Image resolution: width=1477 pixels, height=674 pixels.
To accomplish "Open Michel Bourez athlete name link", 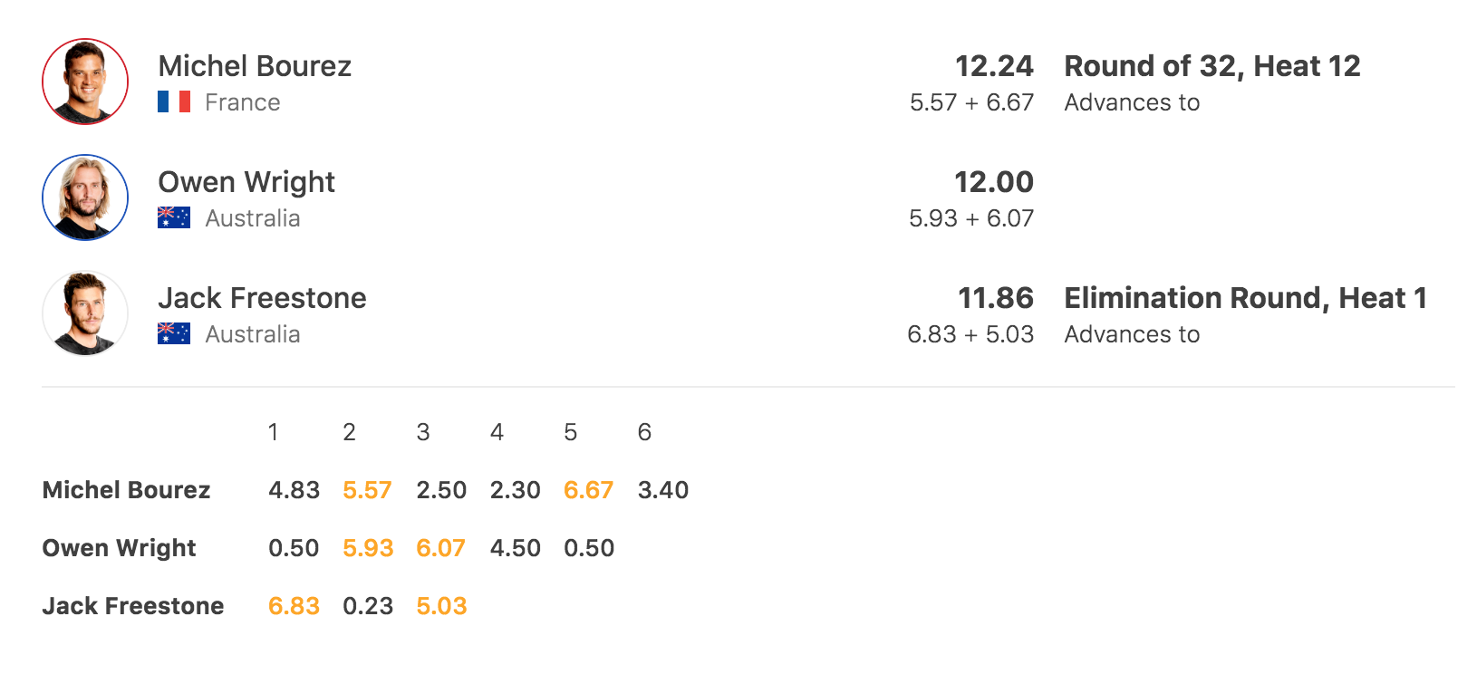I will [x=255, y=66].
